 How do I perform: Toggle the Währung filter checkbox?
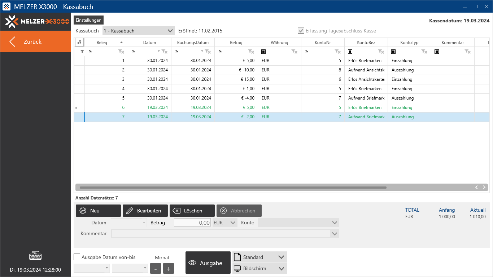pos(263,52)
